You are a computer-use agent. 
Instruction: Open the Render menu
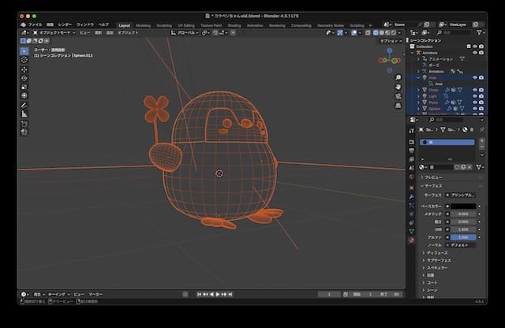pos(65,24)
